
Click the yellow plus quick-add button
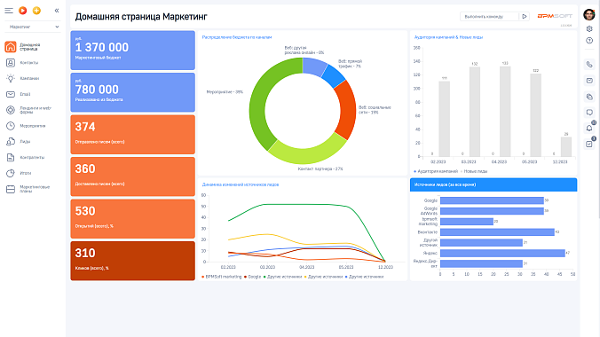tap(36, 11)
